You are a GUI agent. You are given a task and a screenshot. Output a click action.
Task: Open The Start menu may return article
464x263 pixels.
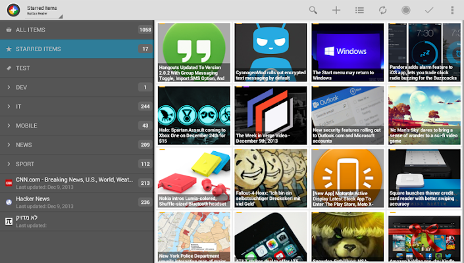[x=348, y=53]
